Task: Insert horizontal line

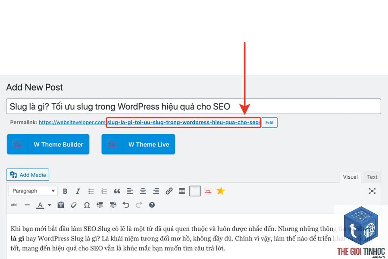Action: click(27, 205)
